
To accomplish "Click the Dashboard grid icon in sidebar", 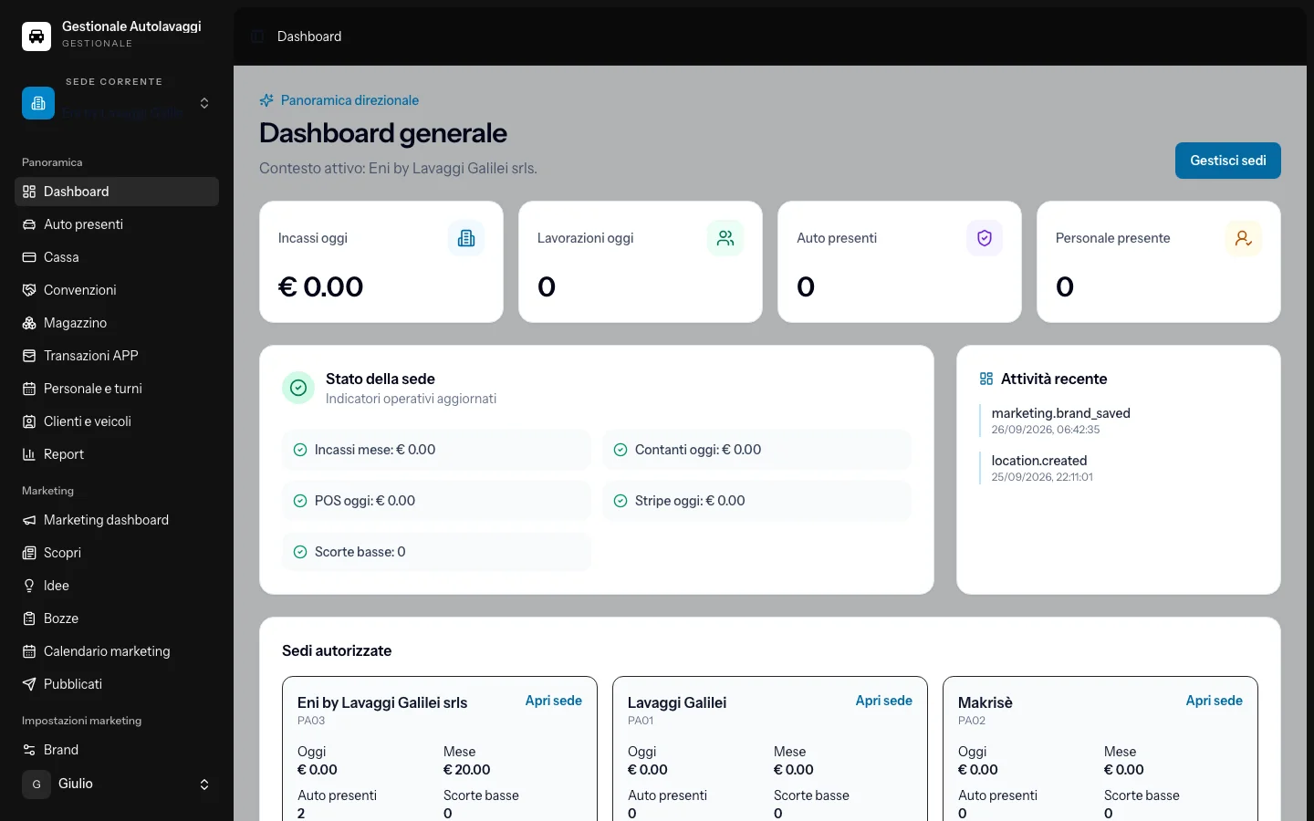I will tap(29, 192).
